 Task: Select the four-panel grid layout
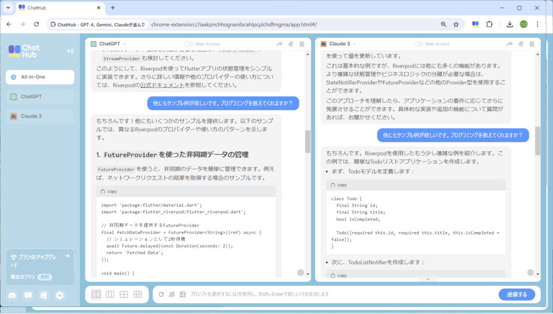click(x=124, y=295)
